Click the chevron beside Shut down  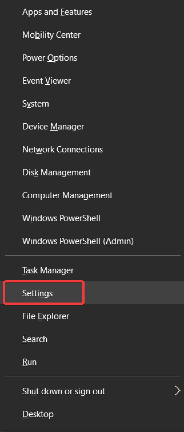[x=178, y=391]
